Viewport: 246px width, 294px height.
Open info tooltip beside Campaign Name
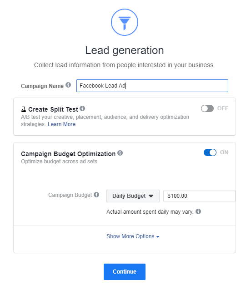pos(68,85)
